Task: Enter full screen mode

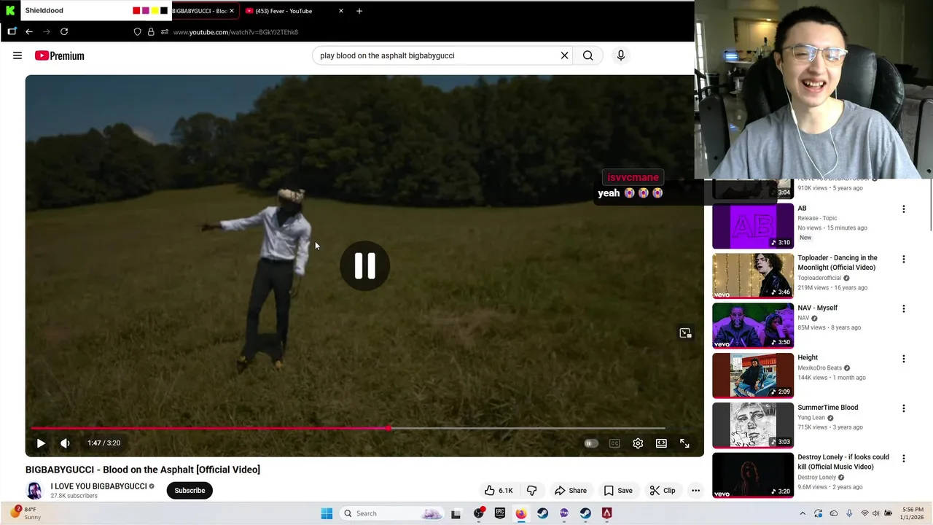Action: tap(684, 443)
